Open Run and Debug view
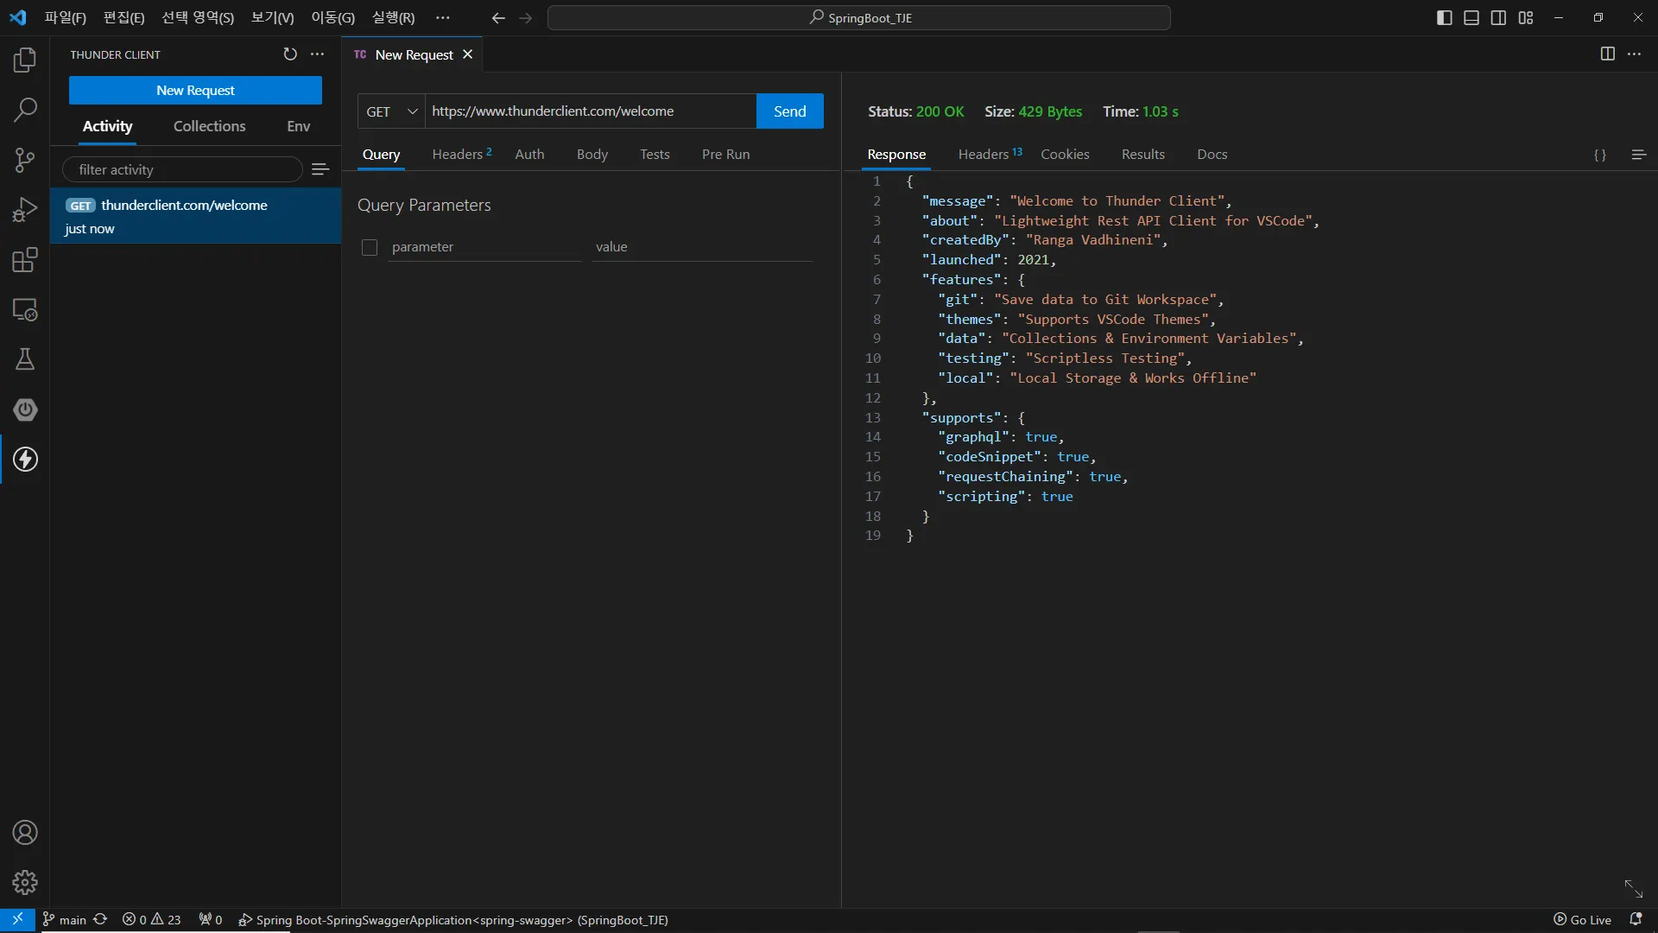The width and height of the screenshot is (1658, 933). 25,210
